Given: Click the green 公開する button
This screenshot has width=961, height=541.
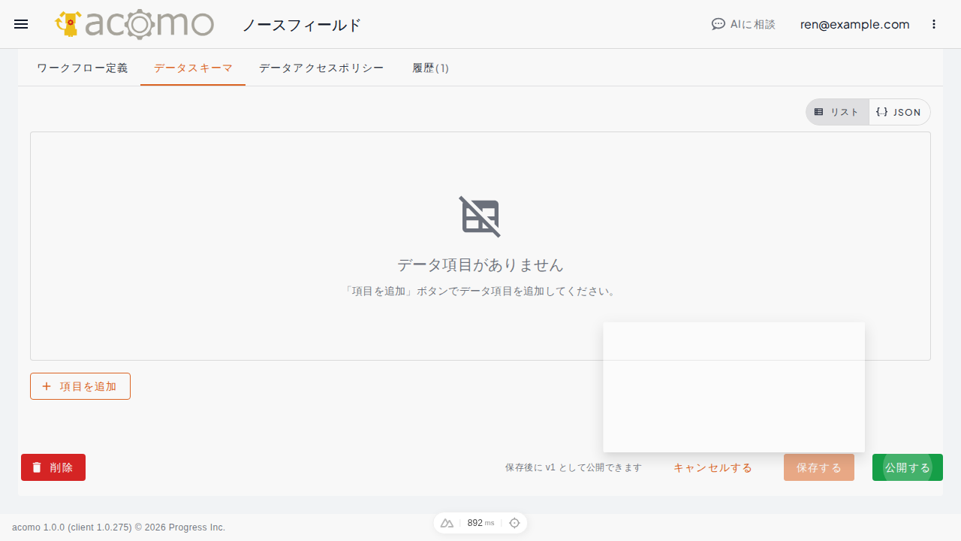Looking at the screenshot, I should pos(908,467).
